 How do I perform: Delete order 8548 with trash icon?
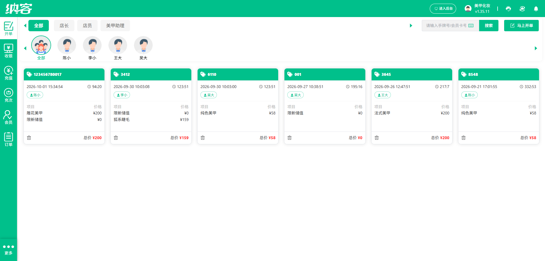pos(464,138)
